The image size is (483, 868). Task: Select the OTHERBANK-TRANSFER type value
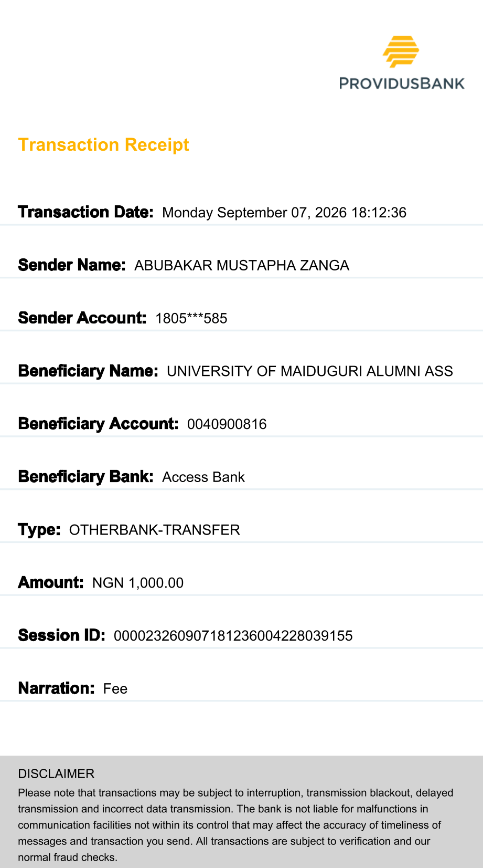[155, 530]
